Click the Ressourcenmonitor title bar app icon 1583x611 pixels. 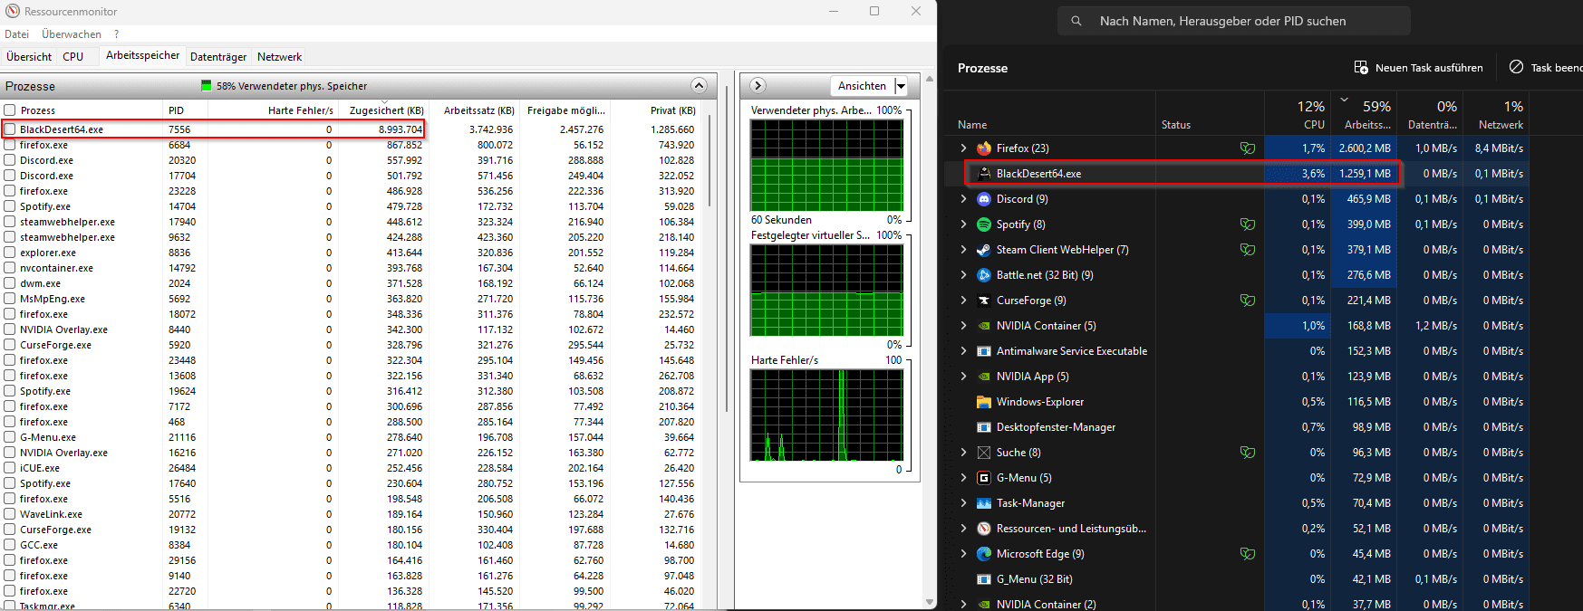tap(13, 11)
